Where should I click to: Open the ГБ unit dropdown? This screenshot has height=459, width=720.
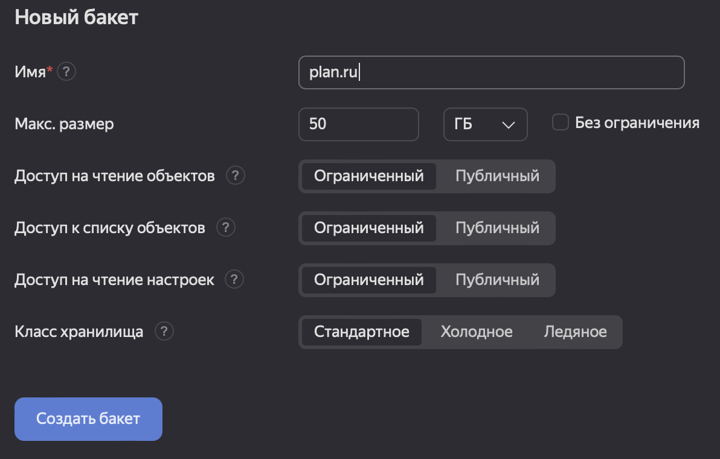485,124
